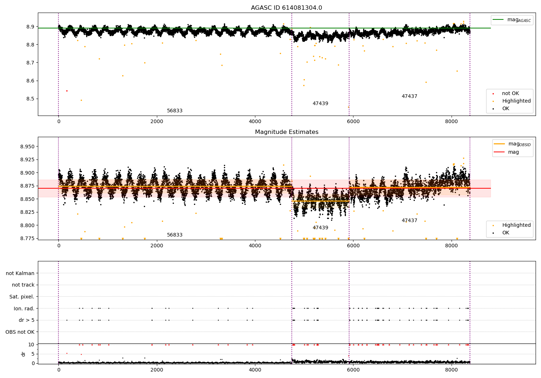Click y-axis tick 8.6 in AGASC plot
This screenshot has height=378, width=541.
[x=30, y=81]
